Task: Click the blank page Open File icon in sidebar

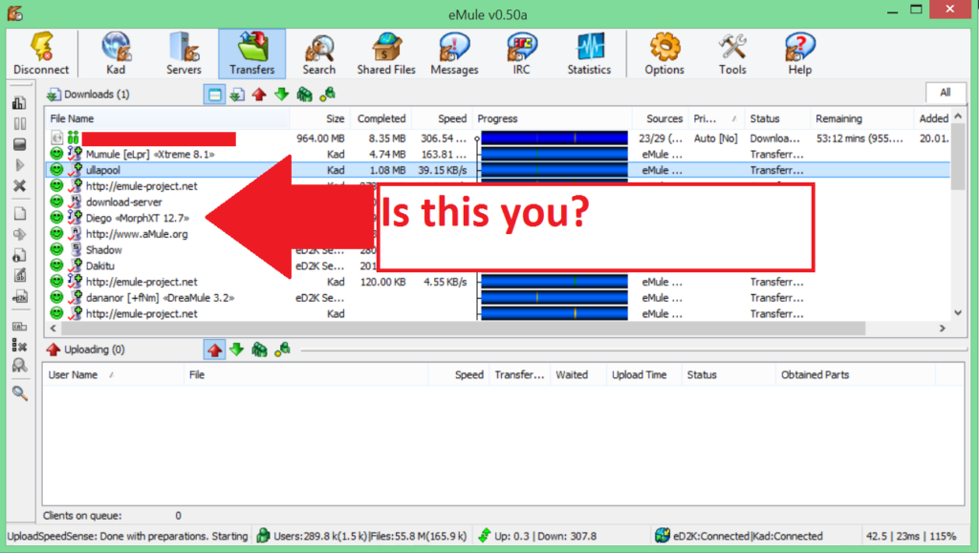Action: pyautogui.click(x=19, y=214)
